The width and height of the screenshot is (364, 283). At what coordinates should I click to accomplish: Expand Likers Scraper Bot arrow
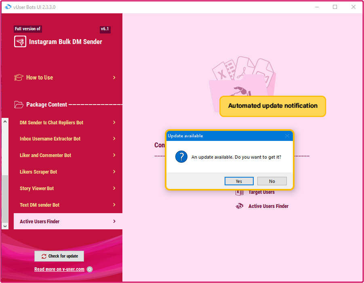(114, 172)
